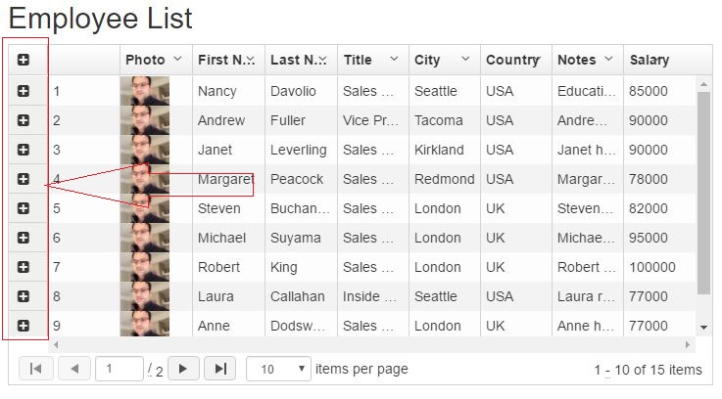Click the vertical scrollbar down arrow
Viewport: 722px width, 399px height.
pyautogui.click(x=704, y=327)
